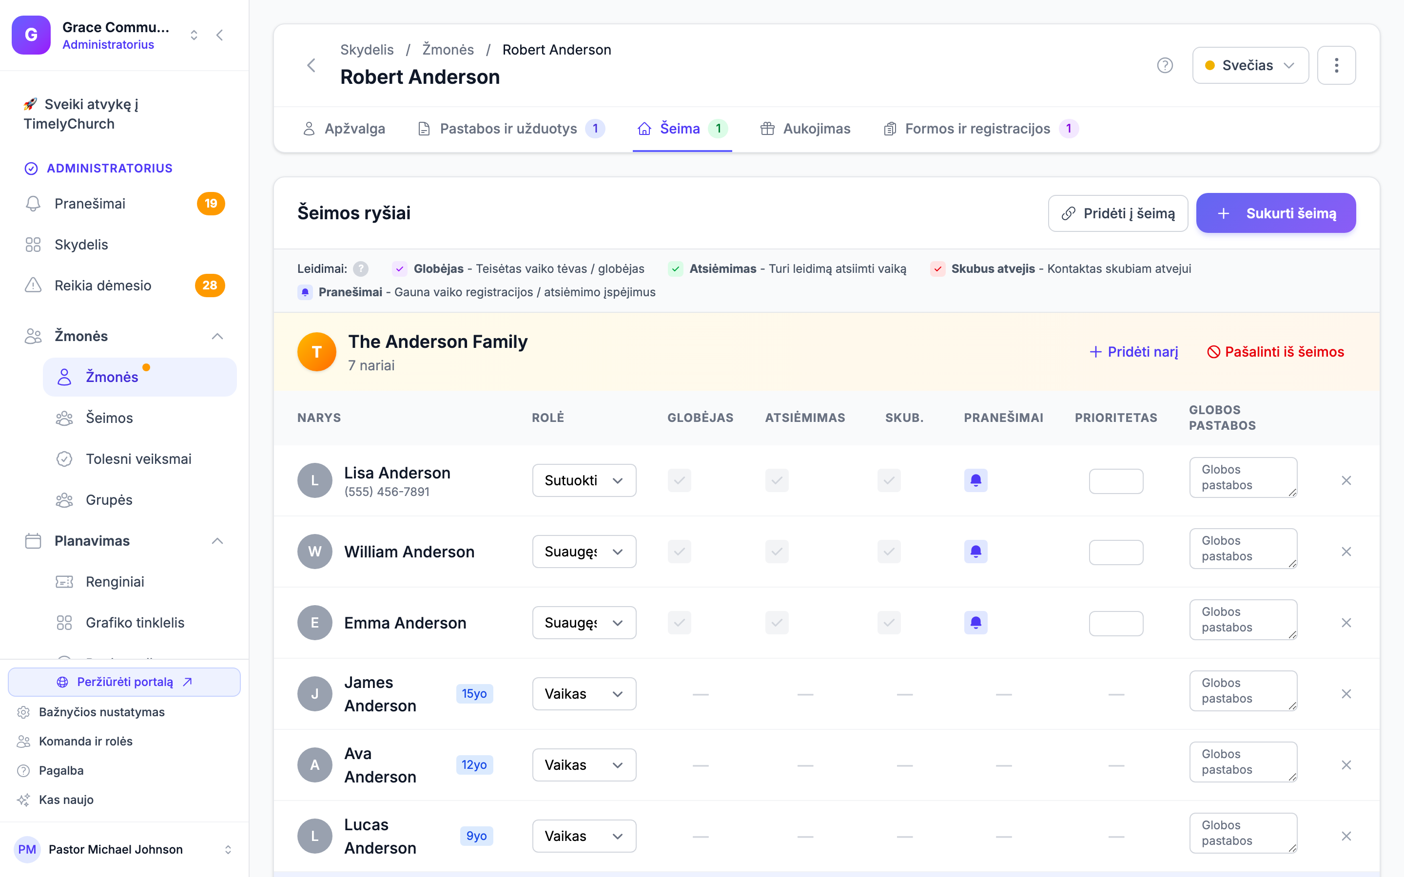Viewport: 1404px width, 877px height.
Task: Click James Anderson's avatar
Action: (x=315, y=694)
